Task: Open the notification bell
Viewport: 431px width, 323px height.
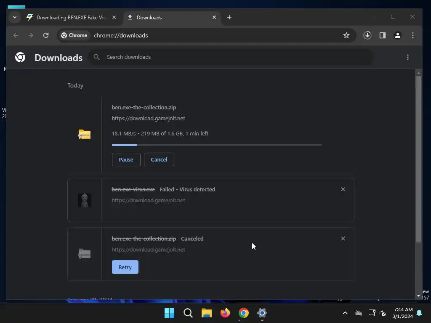Action: click(x=420, y=313)
